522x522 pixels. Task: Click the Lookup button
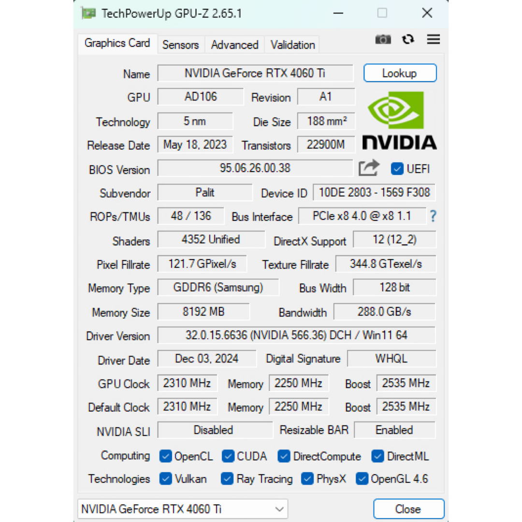pyautogui.click(x=400, y=73)
